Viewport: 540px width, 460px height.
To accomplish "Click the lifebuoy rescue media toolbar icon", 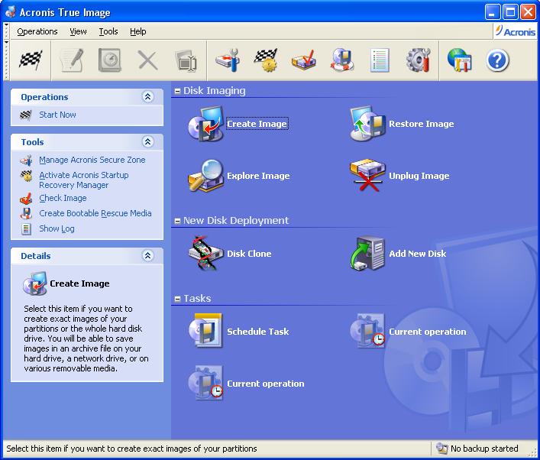I will tap(341, 60).
